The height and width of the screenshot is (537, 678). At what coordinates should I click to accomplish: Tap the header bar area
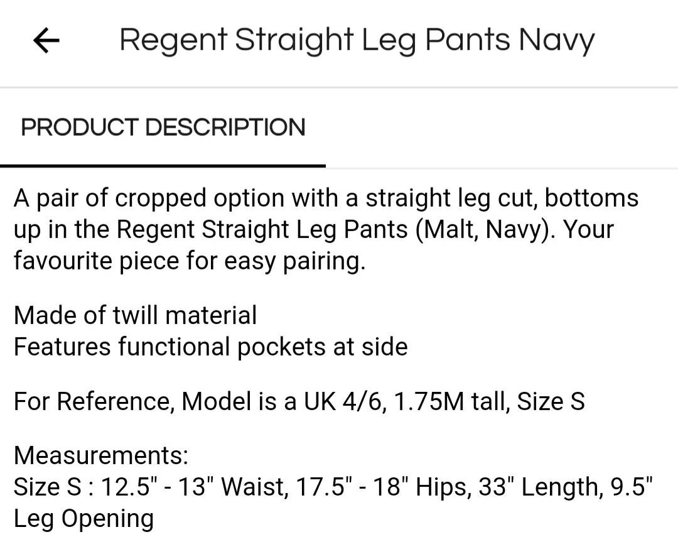pos(339,40)
